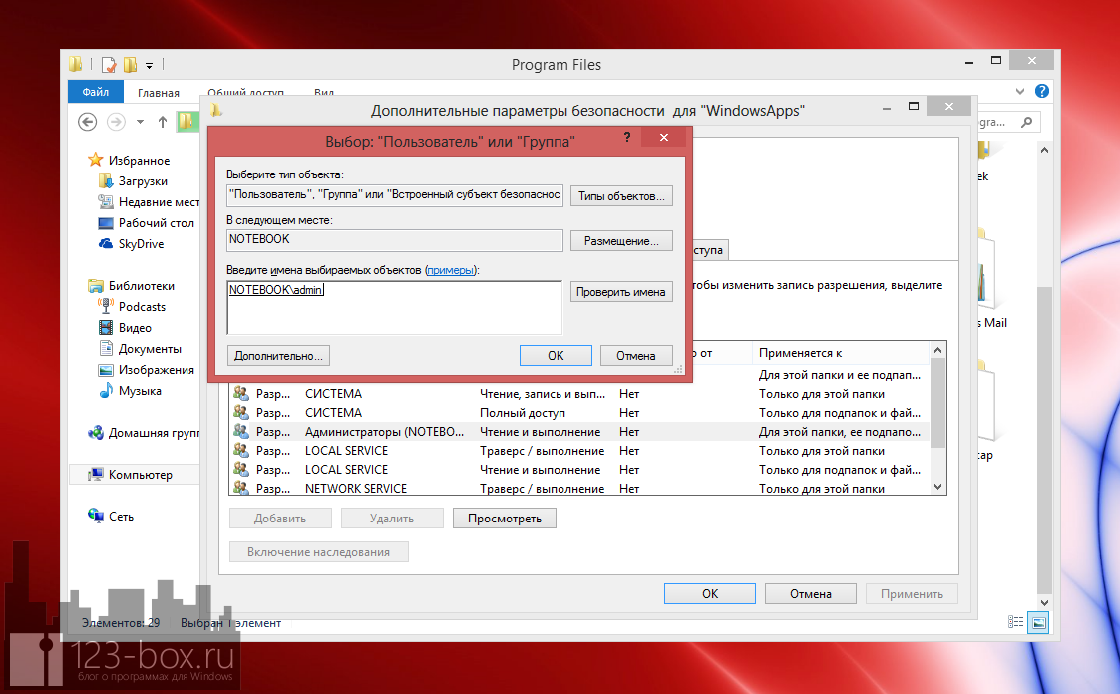Click the Back navigation arrow in Explorer
The height and width of the screenshot is (694, 1120).
pyautogui.click(x=88, y=122)
